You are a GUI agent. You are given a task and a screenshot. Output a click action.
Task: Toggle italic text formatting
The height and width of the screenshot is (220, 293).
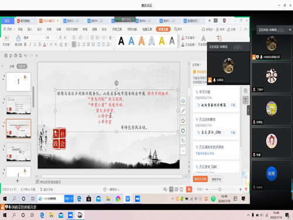[30, 45]
